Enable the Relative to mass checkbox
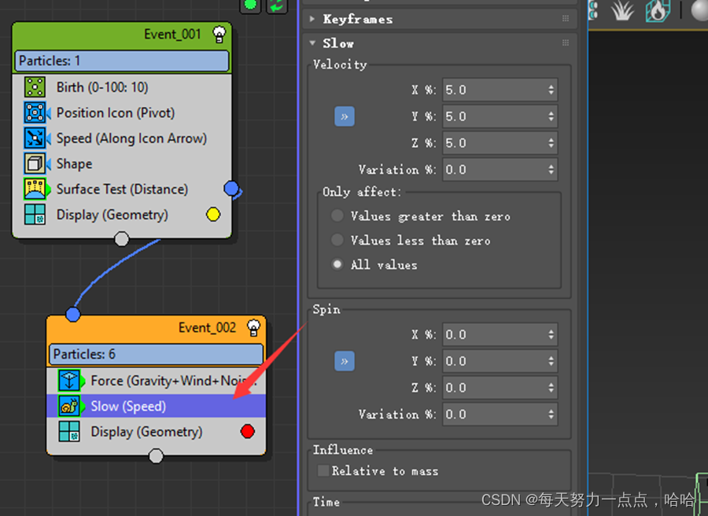The width and height of the screenshot is (708, 516). point(323,470)
